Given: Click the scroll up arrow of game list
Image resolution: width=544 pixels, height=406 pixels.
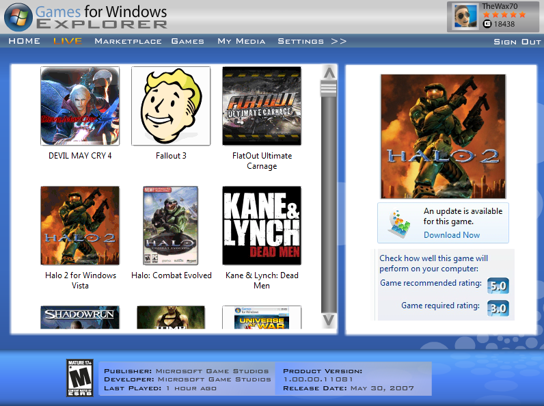Looking at the screenshot, I should pyautogui.click(x=329, y=73).
